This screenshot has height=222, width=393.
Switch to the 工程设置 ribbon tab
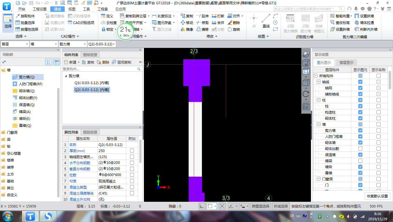point(40,9)
